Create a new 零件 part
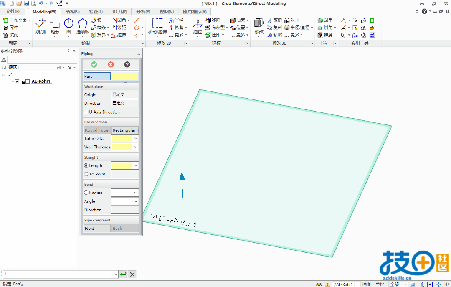451x287 pixels. pos(11,28)
